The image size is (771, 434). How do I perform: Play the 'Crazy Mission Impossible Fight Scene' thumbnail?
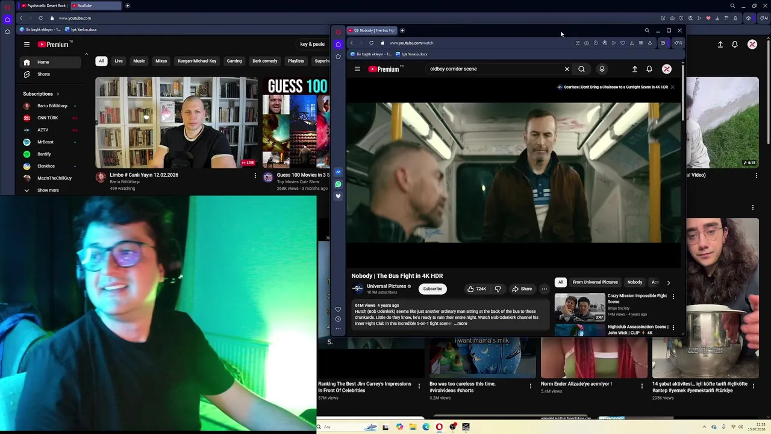pos(579,307)
